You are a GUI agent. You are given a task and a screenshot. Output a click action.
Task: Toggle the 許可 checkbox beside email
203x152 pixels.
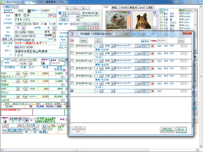click(x=55, y=40)
